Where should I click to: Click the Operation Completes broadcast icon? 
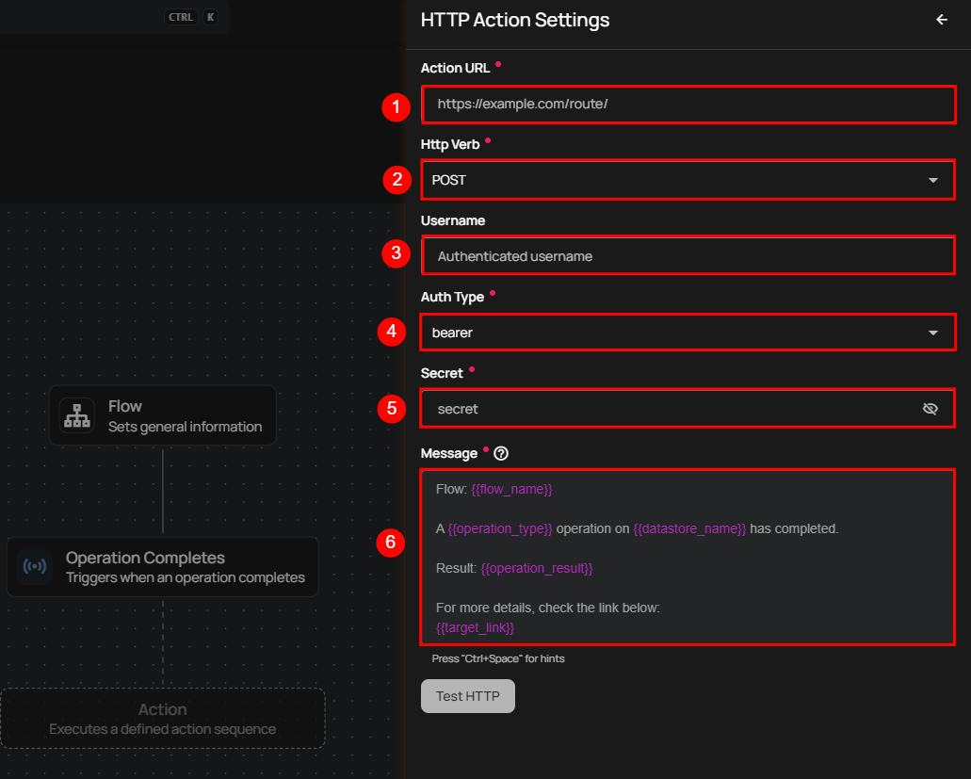pos(34,567)
